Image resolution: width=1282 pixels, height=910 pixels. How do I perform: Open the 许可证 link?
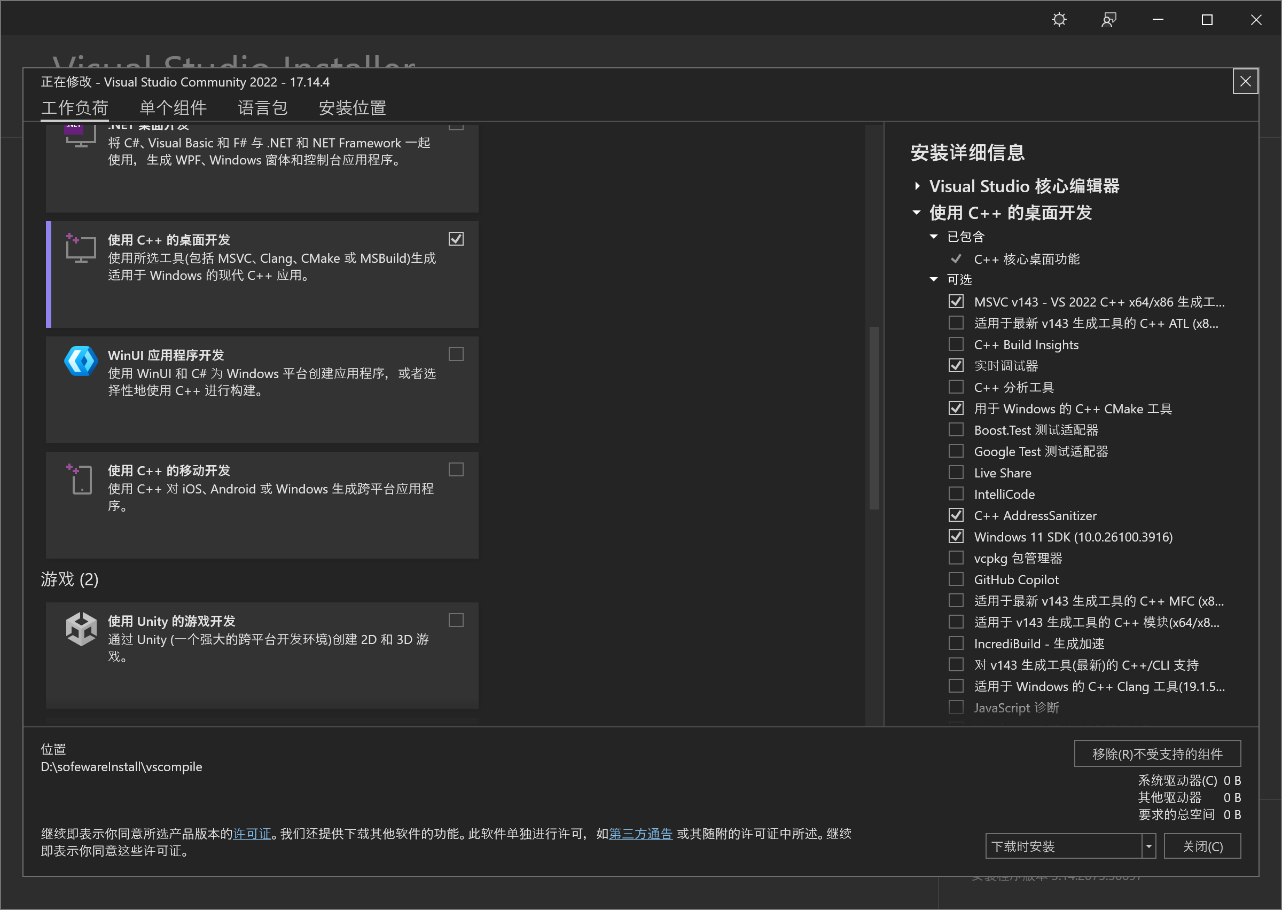(252, 834)
